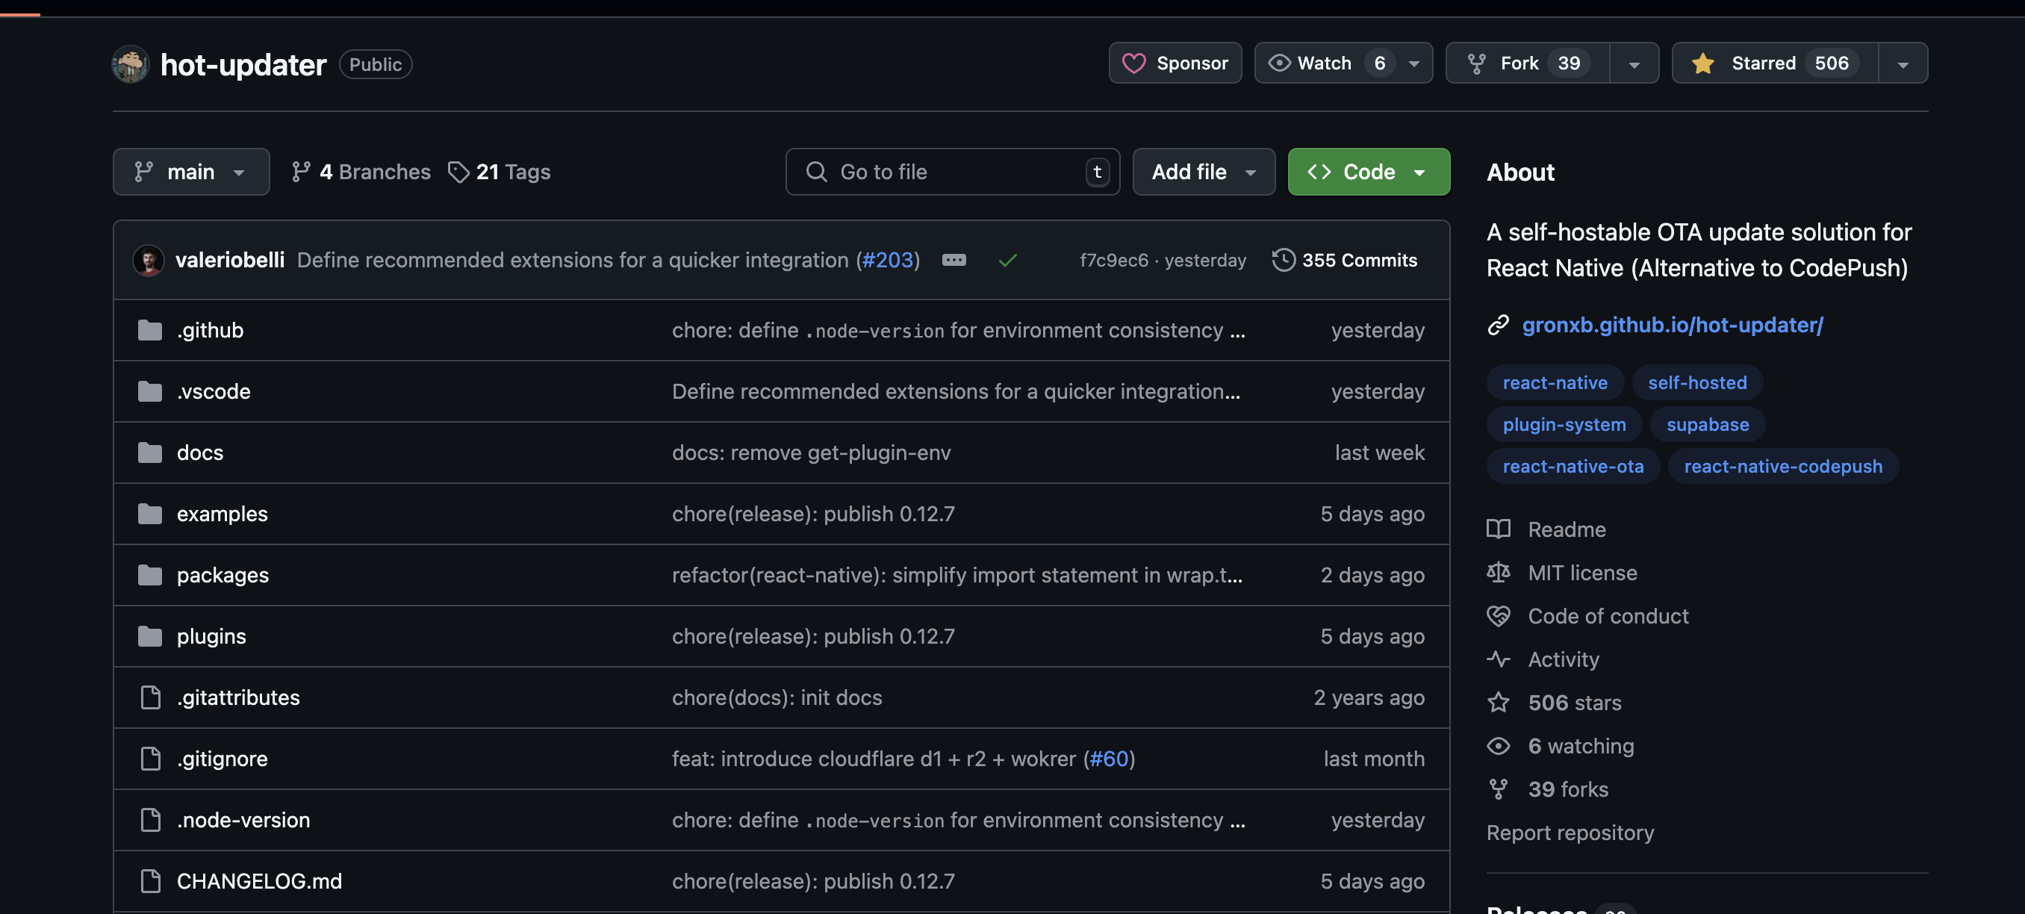This screenshot has width=2025, height=914.
Task: Click the green commit status checkmark
Action: [1007, 260]
